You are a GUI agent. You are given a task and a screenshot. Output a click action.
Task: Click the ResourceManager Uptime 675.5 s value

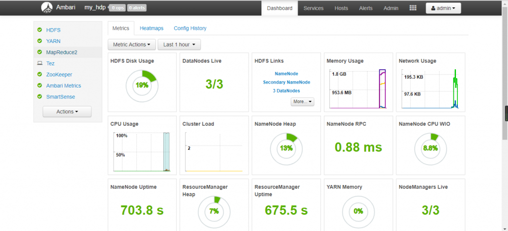point(286,210)
